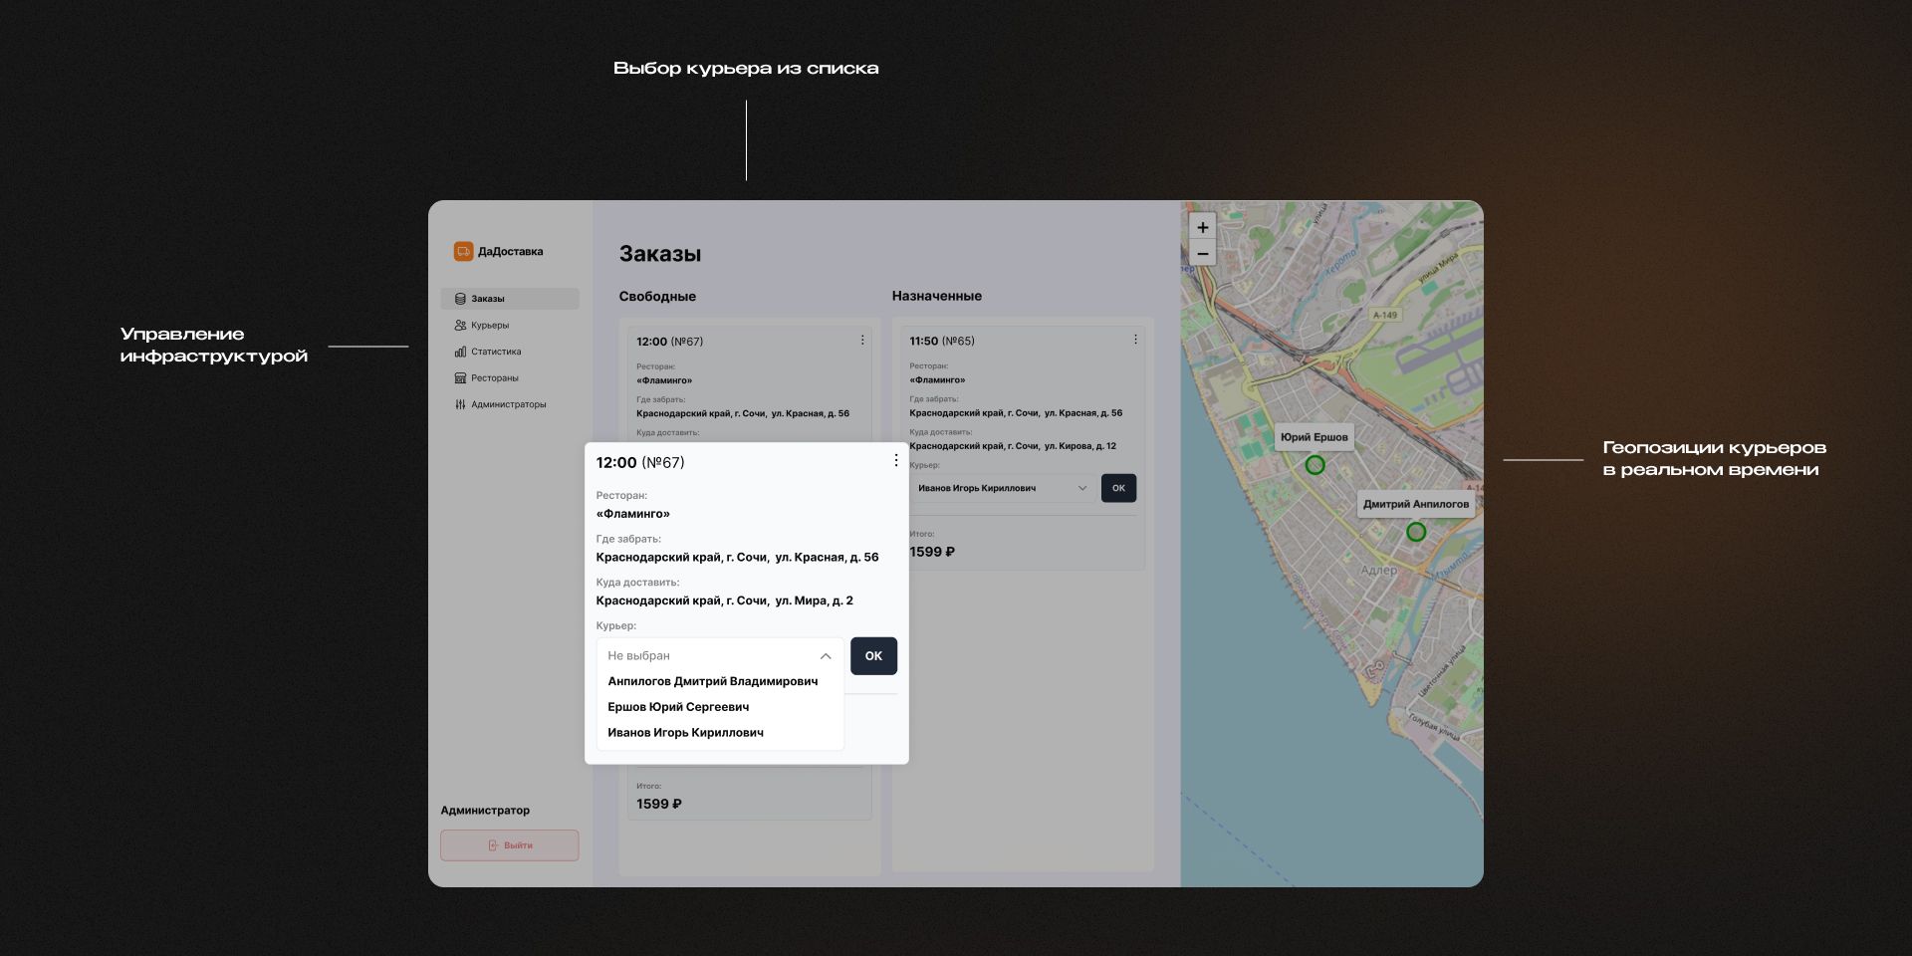
Task: Click the Дмитрий Анпилогов map label
Action: [1416, 504]
